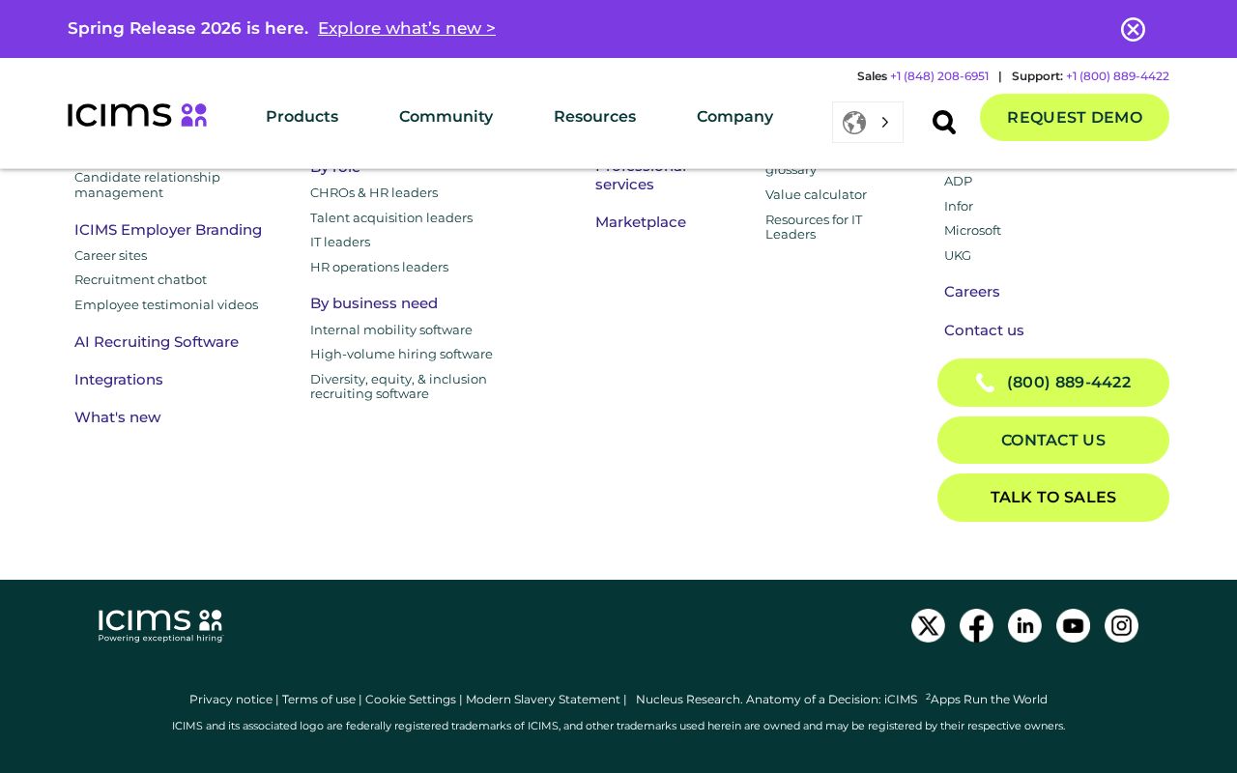Open the Community menu
Viewport: 1237px width, 773px height.
446,117
